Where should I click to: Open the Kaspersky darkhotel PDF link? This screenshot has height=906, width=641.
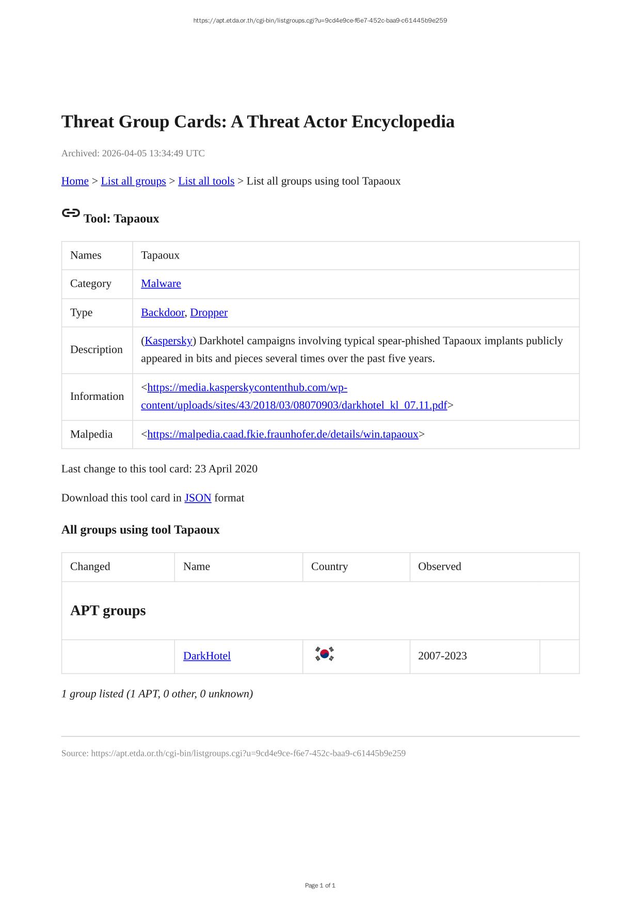(294, 405)
